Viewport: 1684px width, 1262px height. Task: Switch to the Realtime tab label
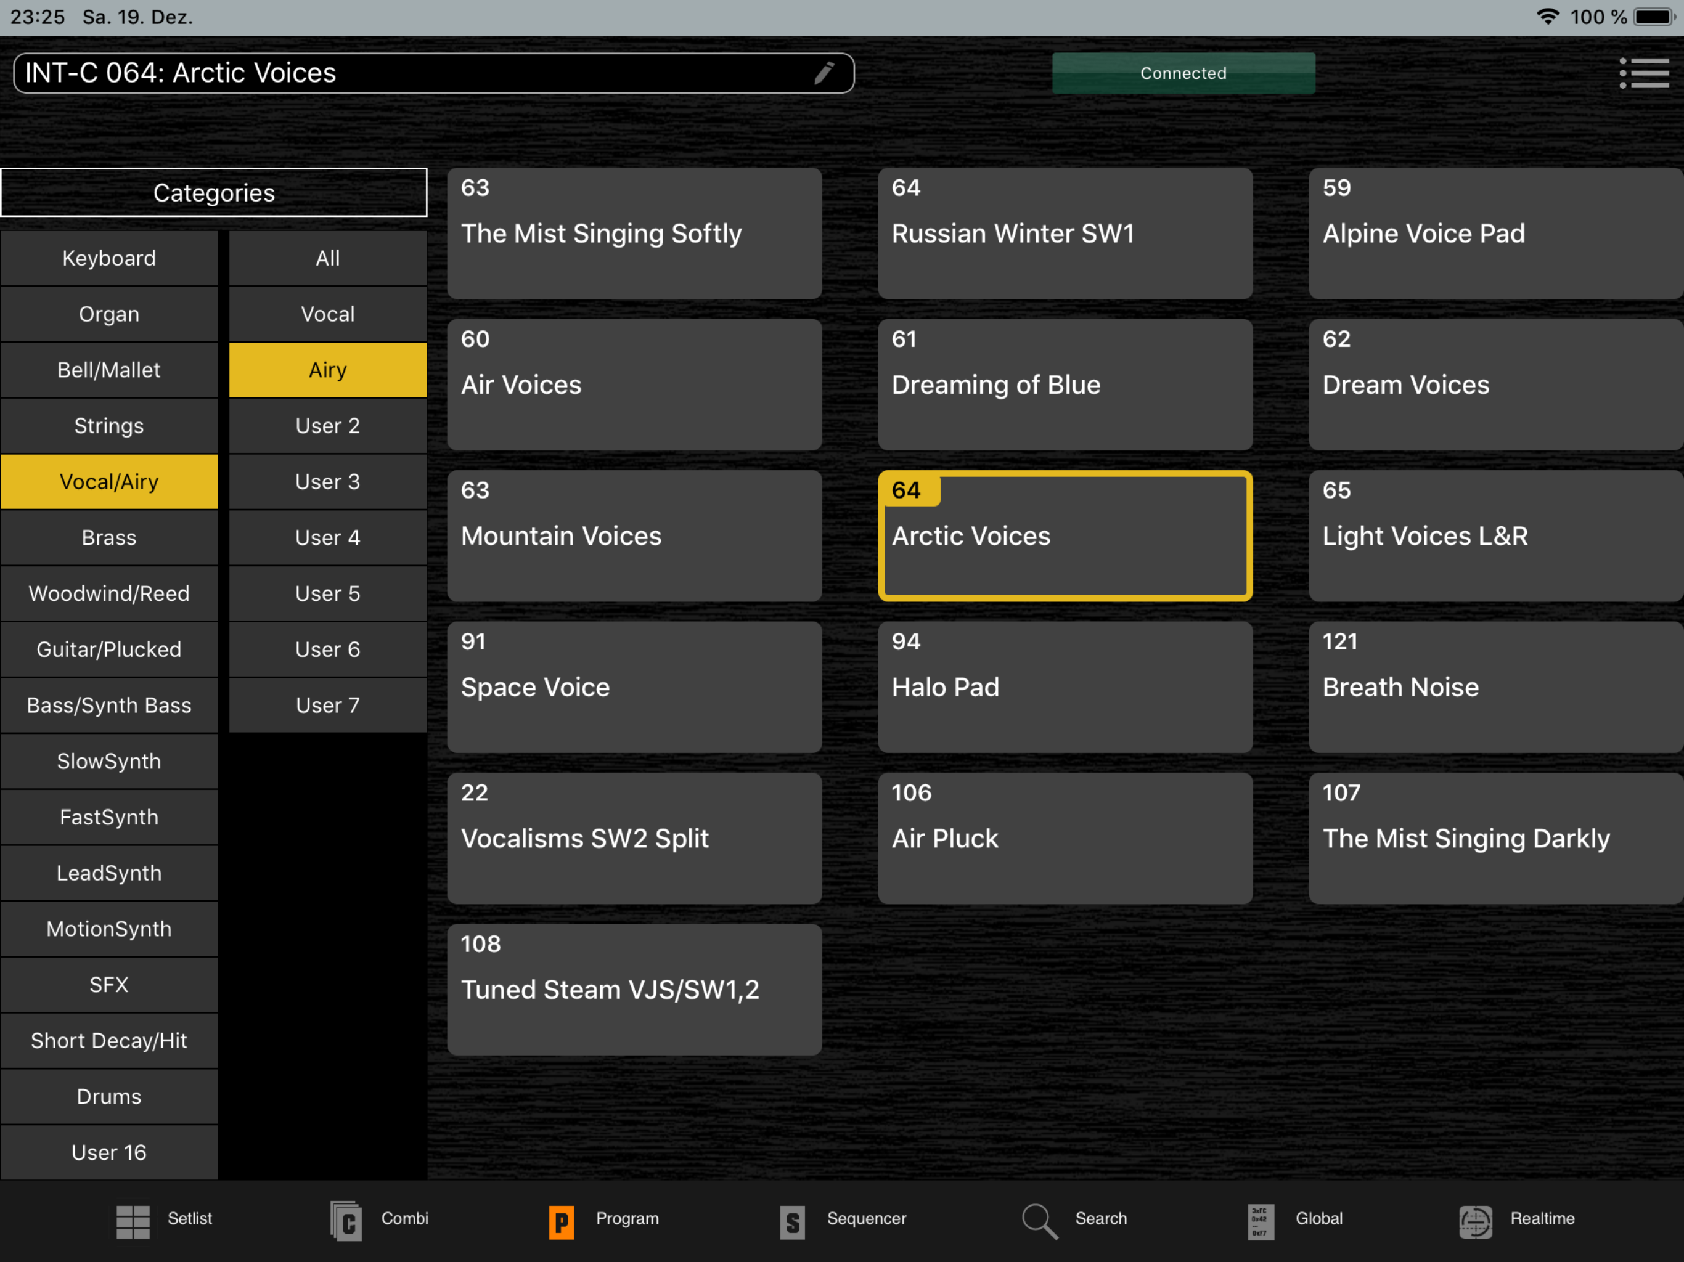tap(1542, 1219)
